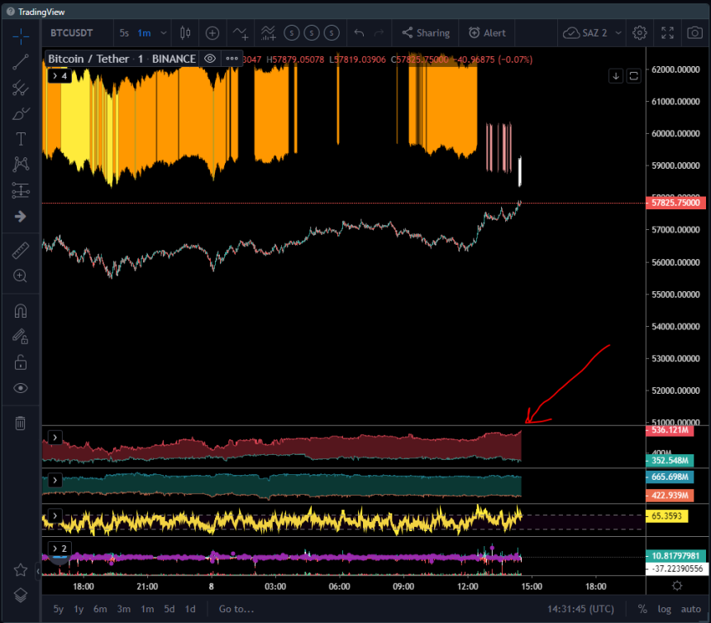Toggle auto price scaling
This screenshot has height=623, width=711.
[x=692, y=608]
